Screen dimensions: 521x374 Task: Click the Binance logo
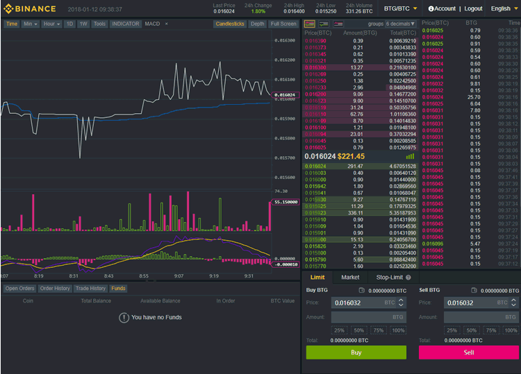click(x=30, y=8)
